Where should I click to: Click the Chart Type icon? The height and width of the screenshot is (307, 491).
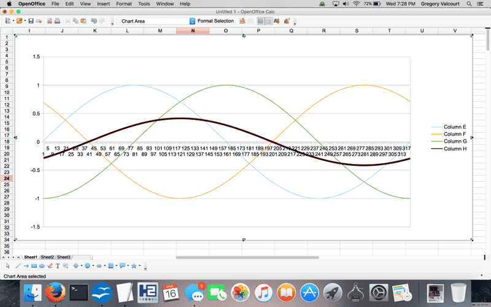pos(243,21)
